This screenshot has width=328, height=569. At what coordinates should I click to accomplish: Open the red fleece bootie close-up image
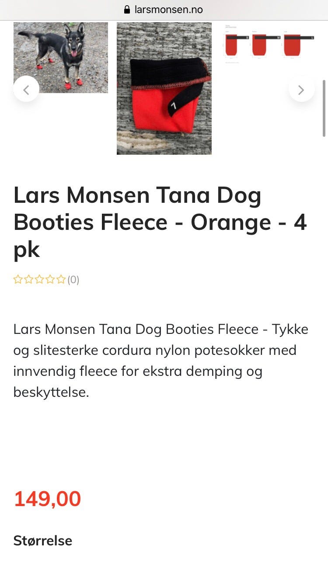pyautogui.click(x=164, y=89)
